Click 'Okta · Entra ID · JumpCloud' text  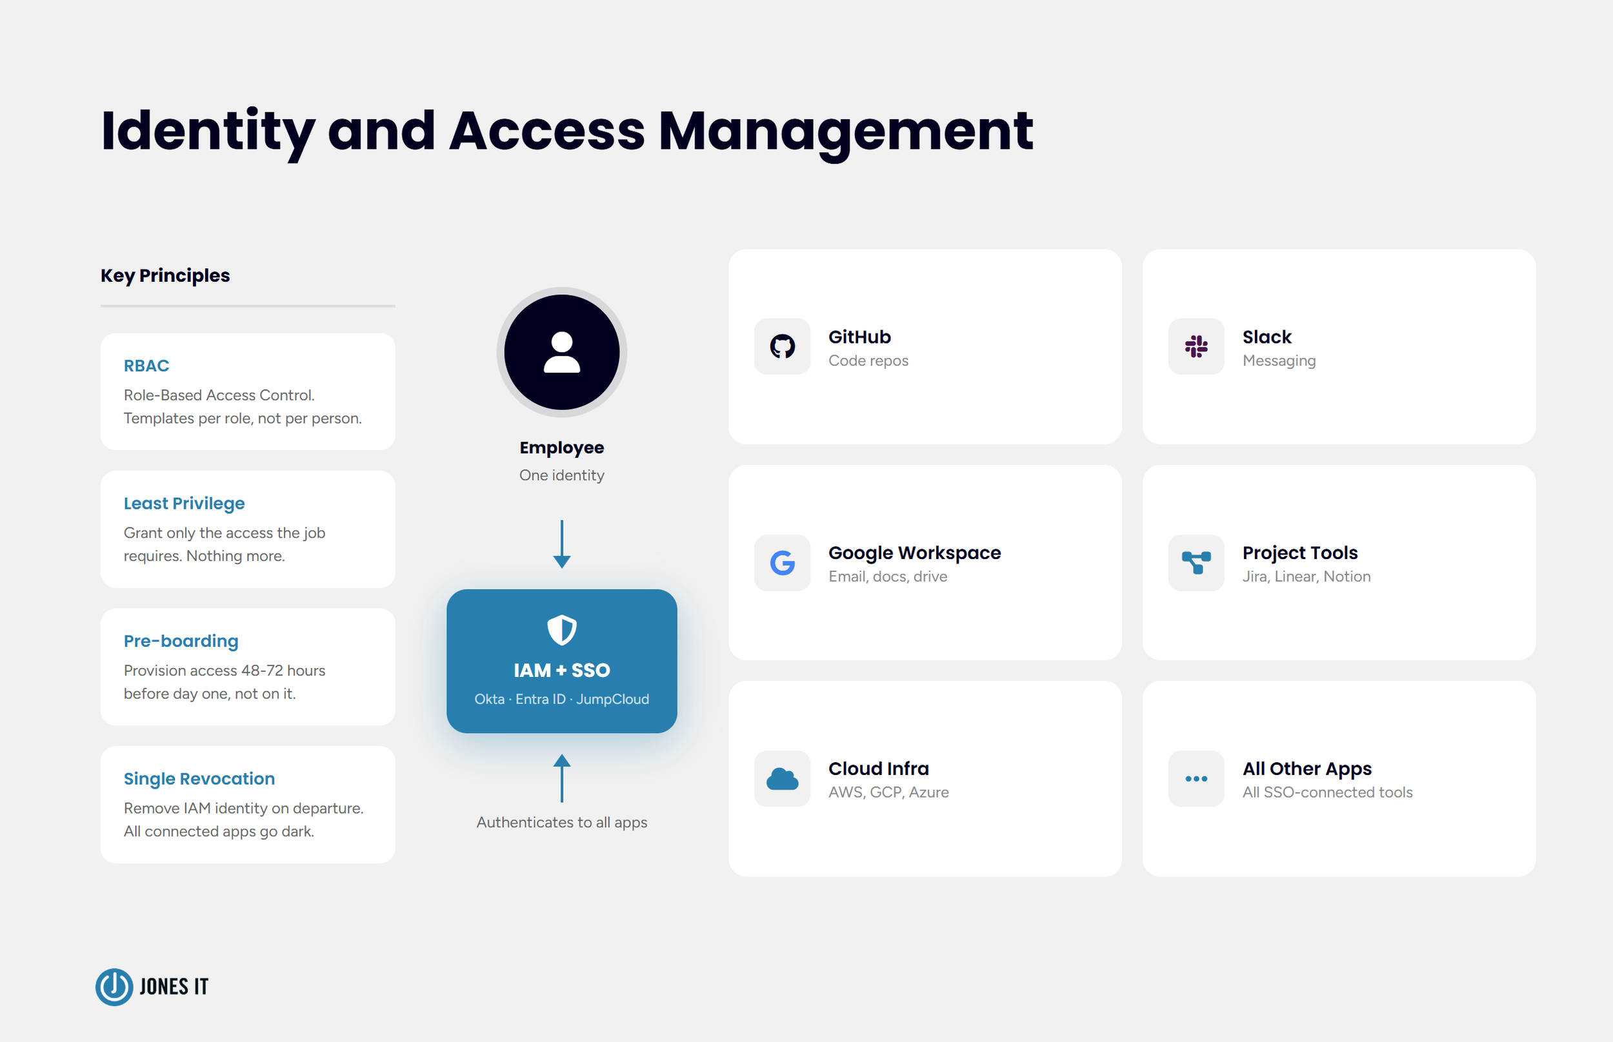point(562,699)
